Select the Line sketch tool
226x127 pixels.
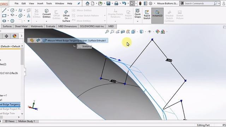click(4, 10)
